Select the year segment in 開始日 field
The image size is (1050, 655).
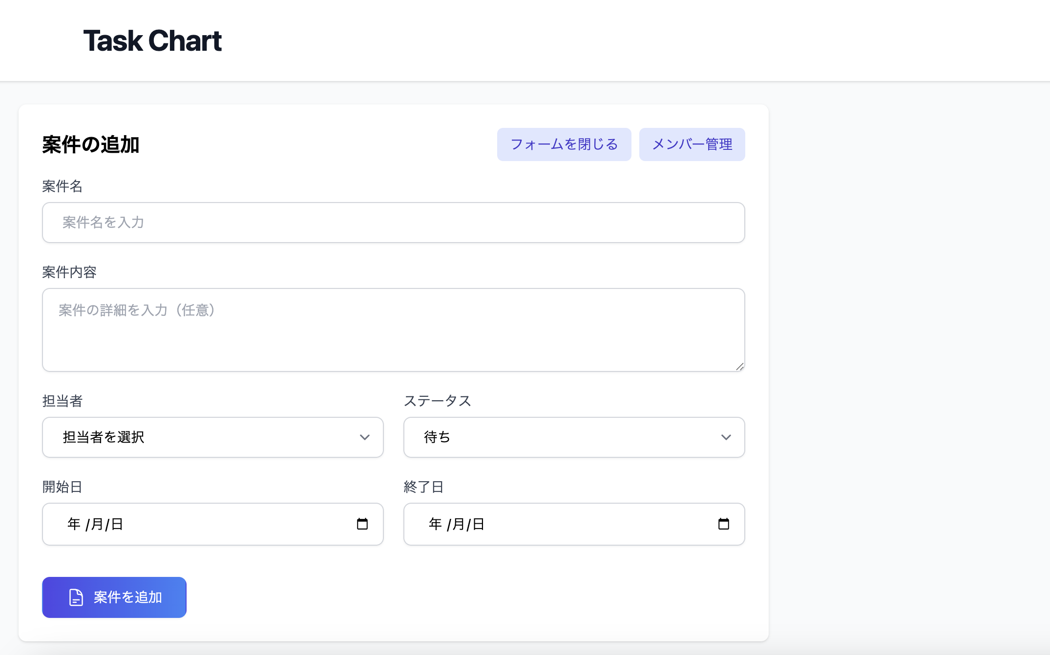pos(74,524)
